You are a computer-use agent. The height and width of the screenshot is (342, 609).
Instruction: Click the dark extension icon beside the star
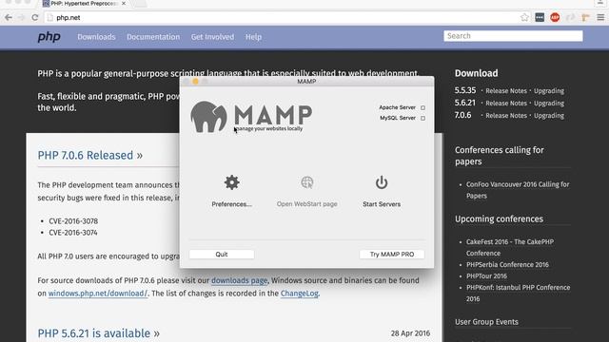coord(540,17)
